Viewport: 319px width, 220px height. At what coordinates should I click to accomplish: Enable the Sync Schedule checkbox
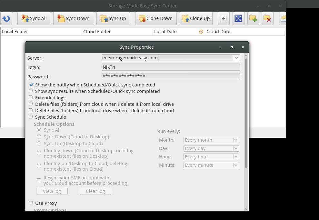31,117
